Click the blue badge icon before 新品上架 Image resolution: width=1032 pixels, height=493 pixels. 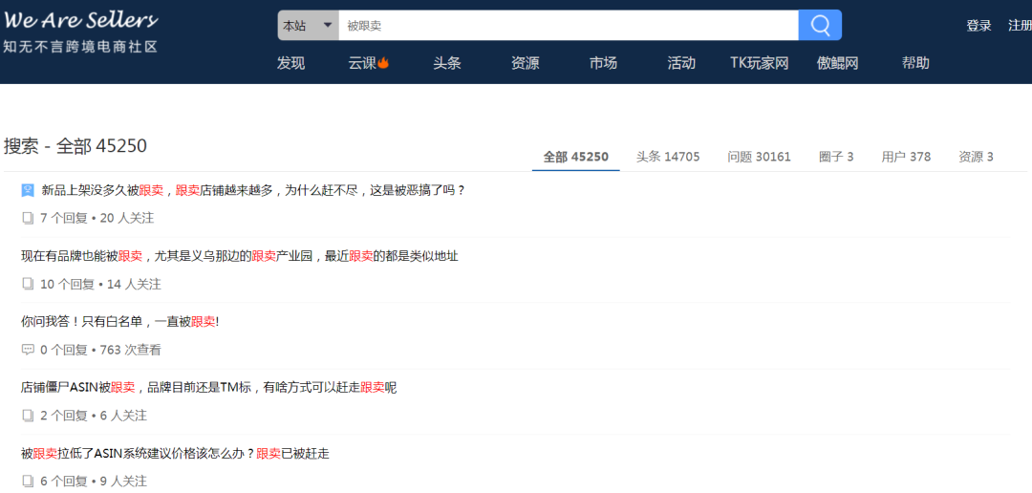[x=28, y=191]
